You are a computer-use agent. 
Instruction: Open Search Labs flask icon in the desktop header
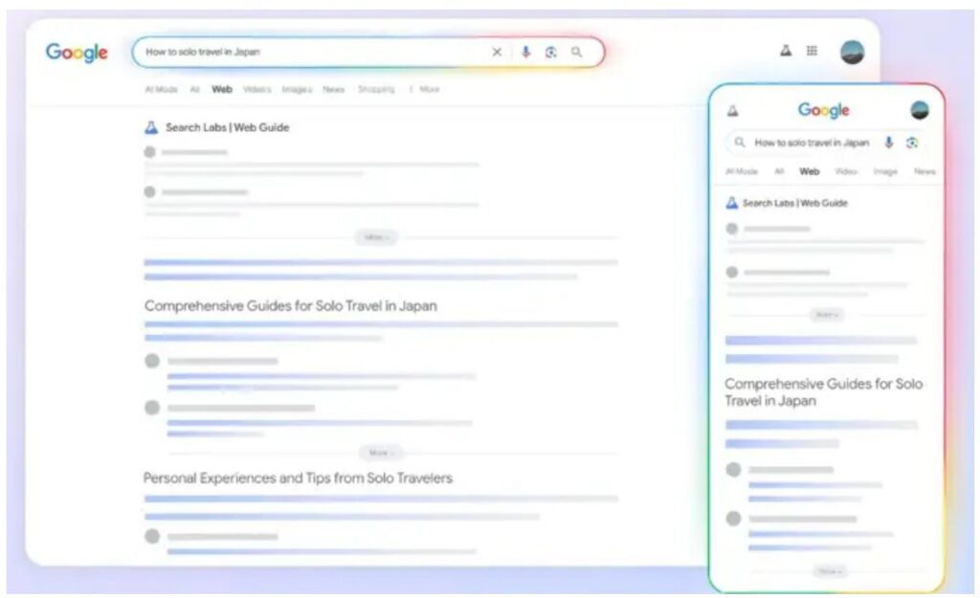786,52
